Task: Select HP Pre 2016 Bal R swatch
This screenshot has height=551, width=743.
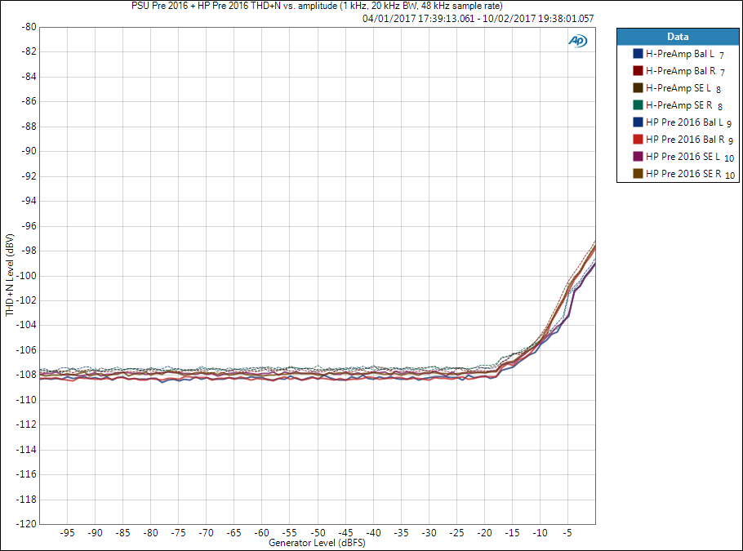Action: click(x=638, y=140)
